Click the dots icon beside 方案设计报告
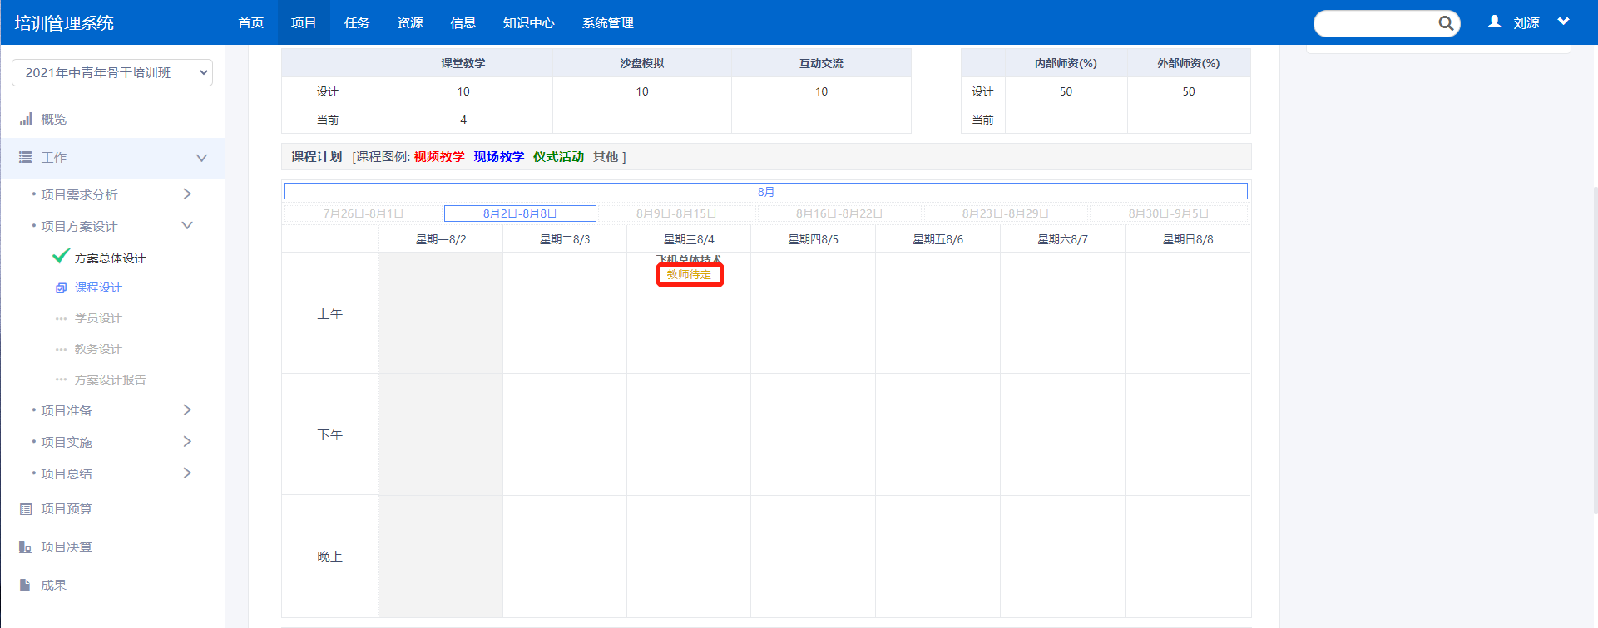The width and height of the screenshot is (1598, 628). tap(61, 380)
